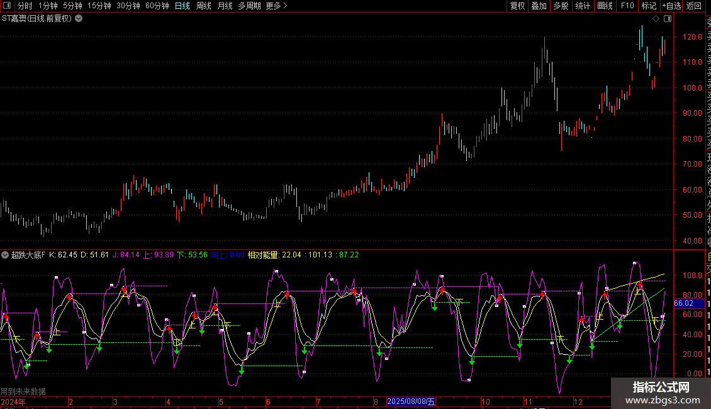Click the 统计 statistics button

click(583, 6)
